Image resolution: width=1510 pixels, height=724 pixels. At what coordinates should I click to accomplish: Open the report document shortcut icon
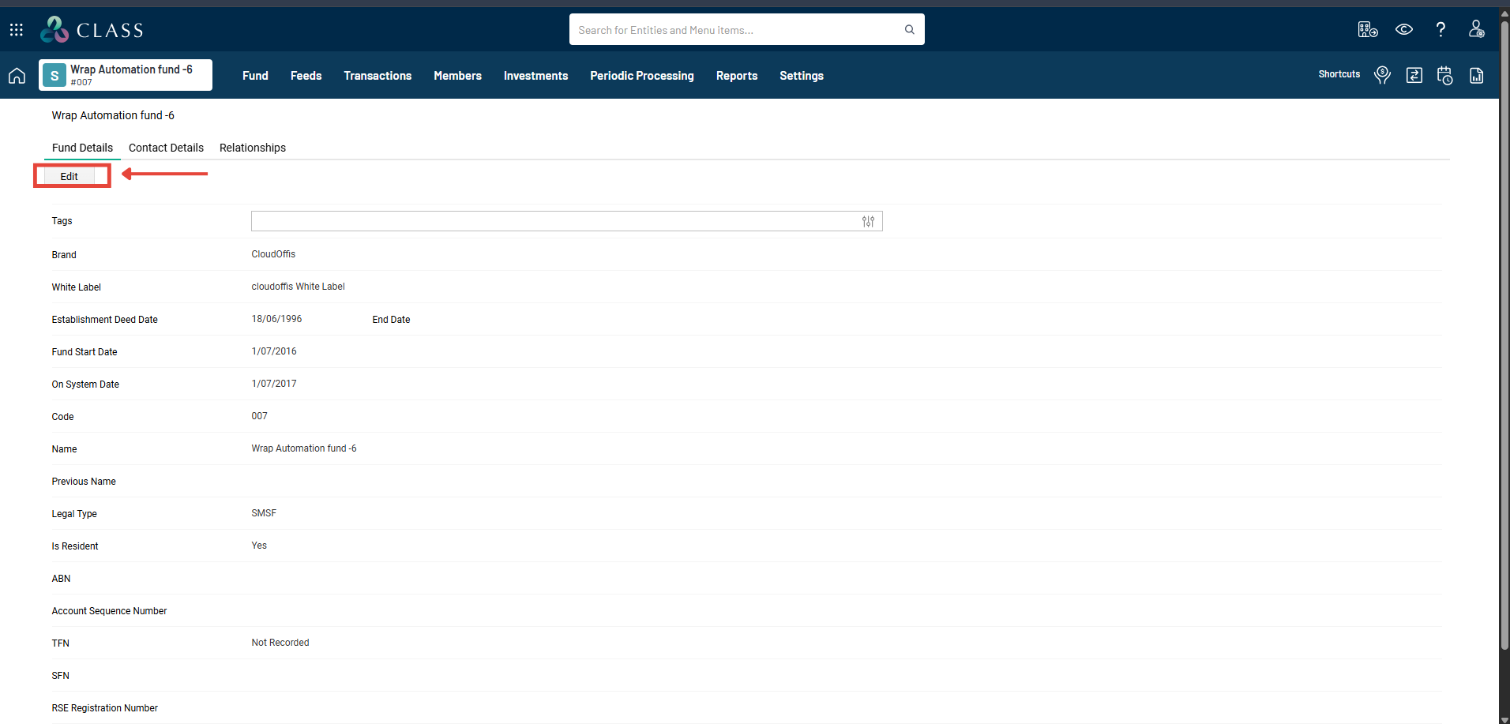click(x=1476, y=75)
